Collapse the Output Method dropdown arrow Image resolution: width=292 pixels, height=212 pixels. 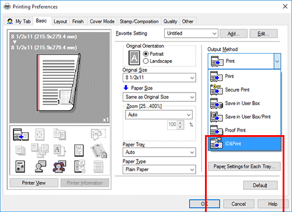click(x=277, y=61)
